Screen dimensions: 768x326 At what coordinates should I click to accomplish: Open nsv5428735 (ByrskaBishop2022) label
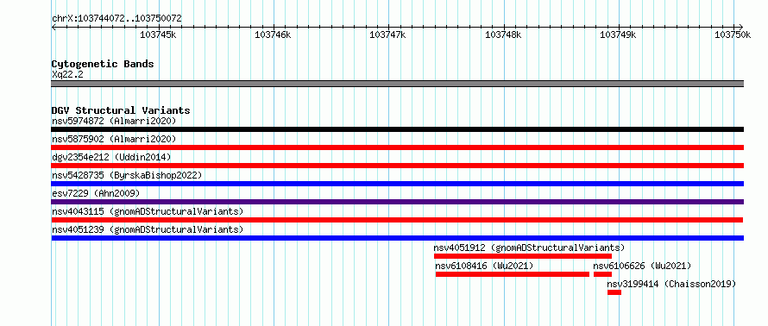click(127, 175)
